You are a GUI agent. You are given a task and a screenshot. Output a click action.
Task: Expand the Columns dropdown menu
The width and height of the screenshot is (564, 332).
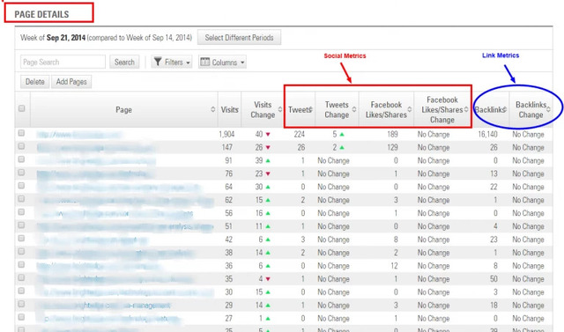[x=222, y=63]
